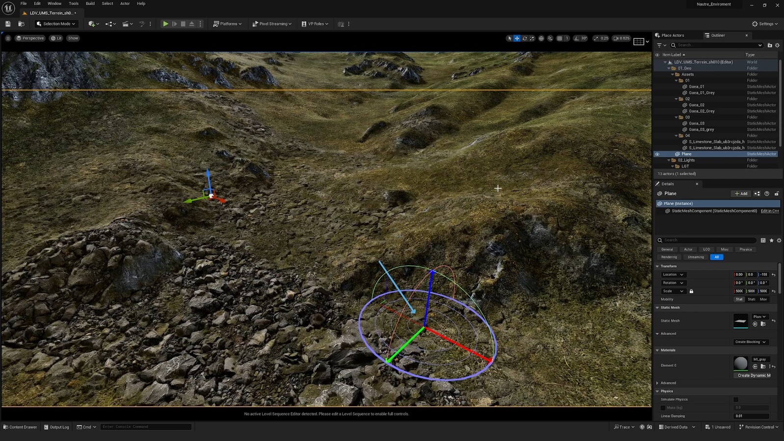Toggle surface snapping icon

coord(550,38)
